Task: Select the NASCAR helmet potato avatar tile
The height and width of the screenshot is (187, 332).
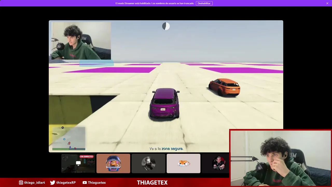Action: [x=113, y=163]
